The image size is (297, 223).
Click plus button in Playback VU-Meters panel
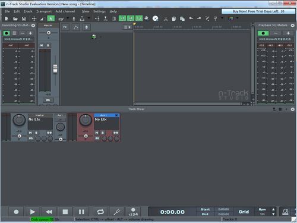(288, 33)
